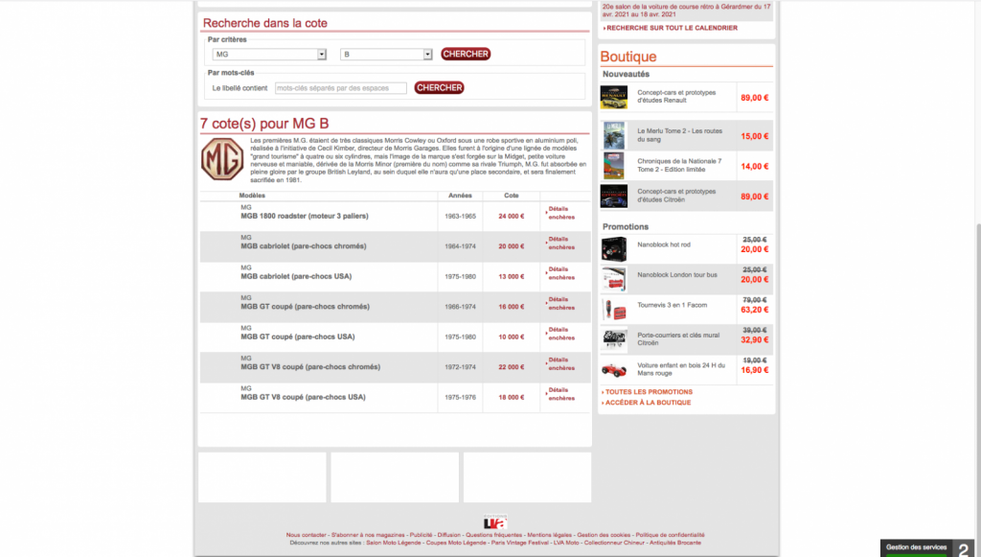The height and width of the screenshot is (557, 981).
Task: Select MGB cabriolet (pare-chocs USA) model name
Action: (x=296, y=276)
